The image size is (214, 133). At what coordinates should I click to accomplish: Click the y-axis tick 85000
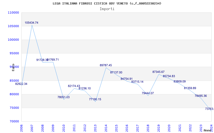14,81
